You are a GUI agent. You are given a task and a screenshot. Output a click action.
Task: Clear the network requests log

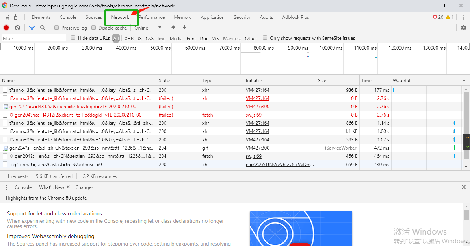pos(17,28)
